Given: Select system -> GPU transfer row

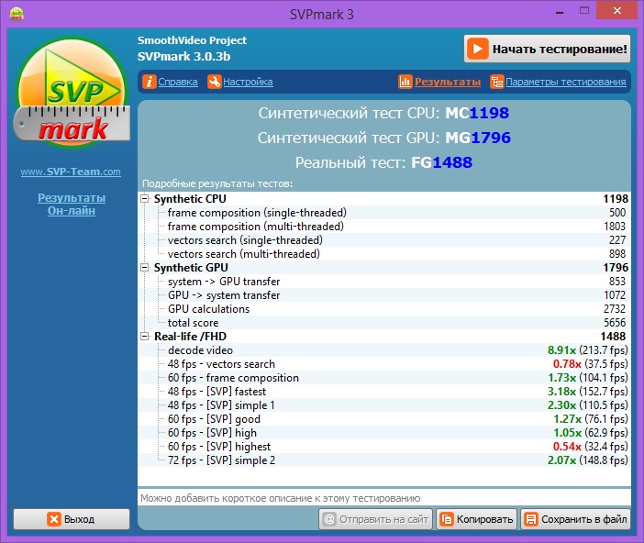Looking at the screenshot, I should (384, 282).
